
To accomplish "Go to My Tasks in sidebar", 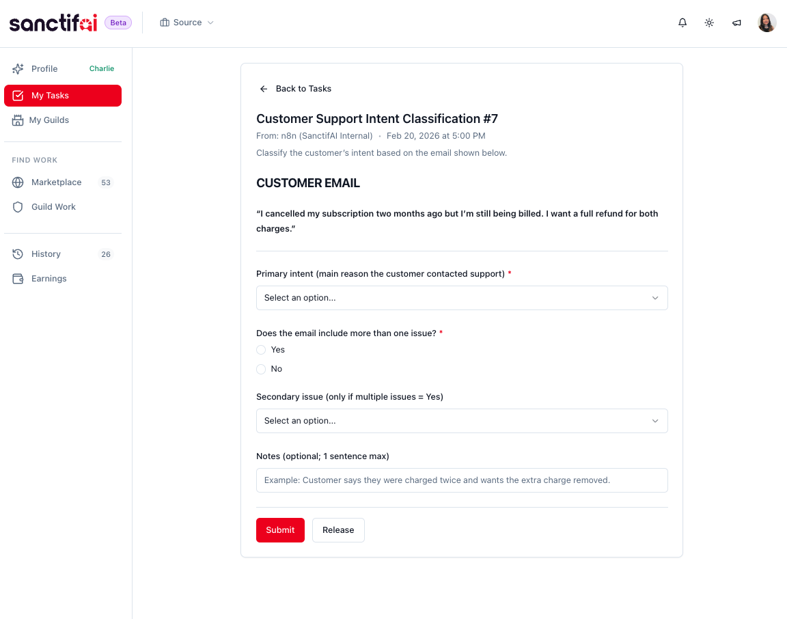I will 63,96.
